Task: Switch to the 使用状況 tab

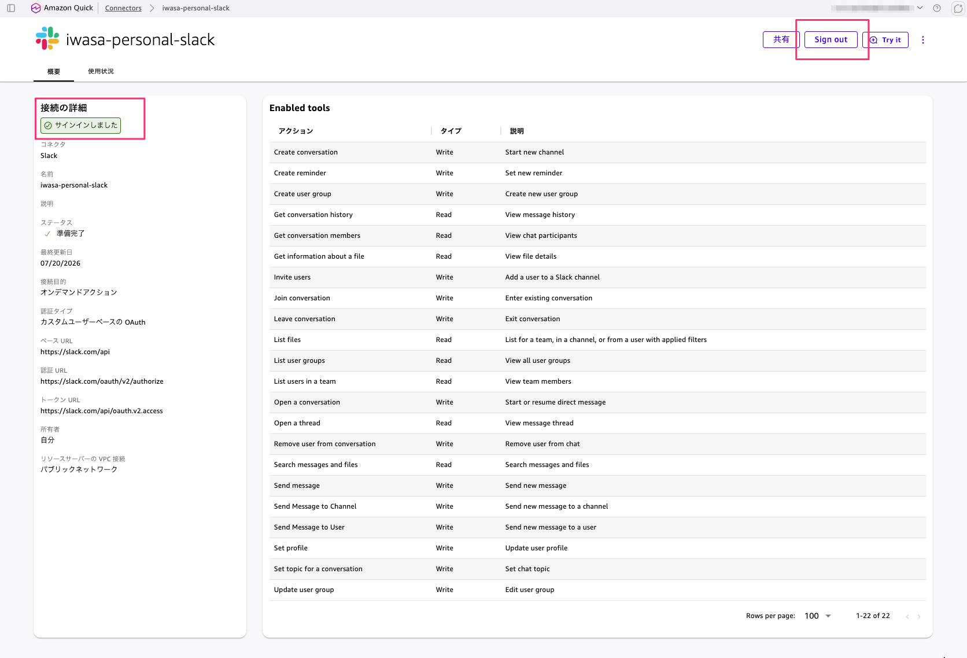Action: click(x=101, y=71)
